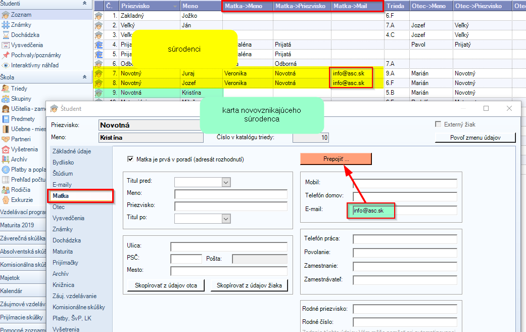Select Vysvedčenia tab in Študent dialog
This screenshot has width=526, height=332.
click(68, 218)
